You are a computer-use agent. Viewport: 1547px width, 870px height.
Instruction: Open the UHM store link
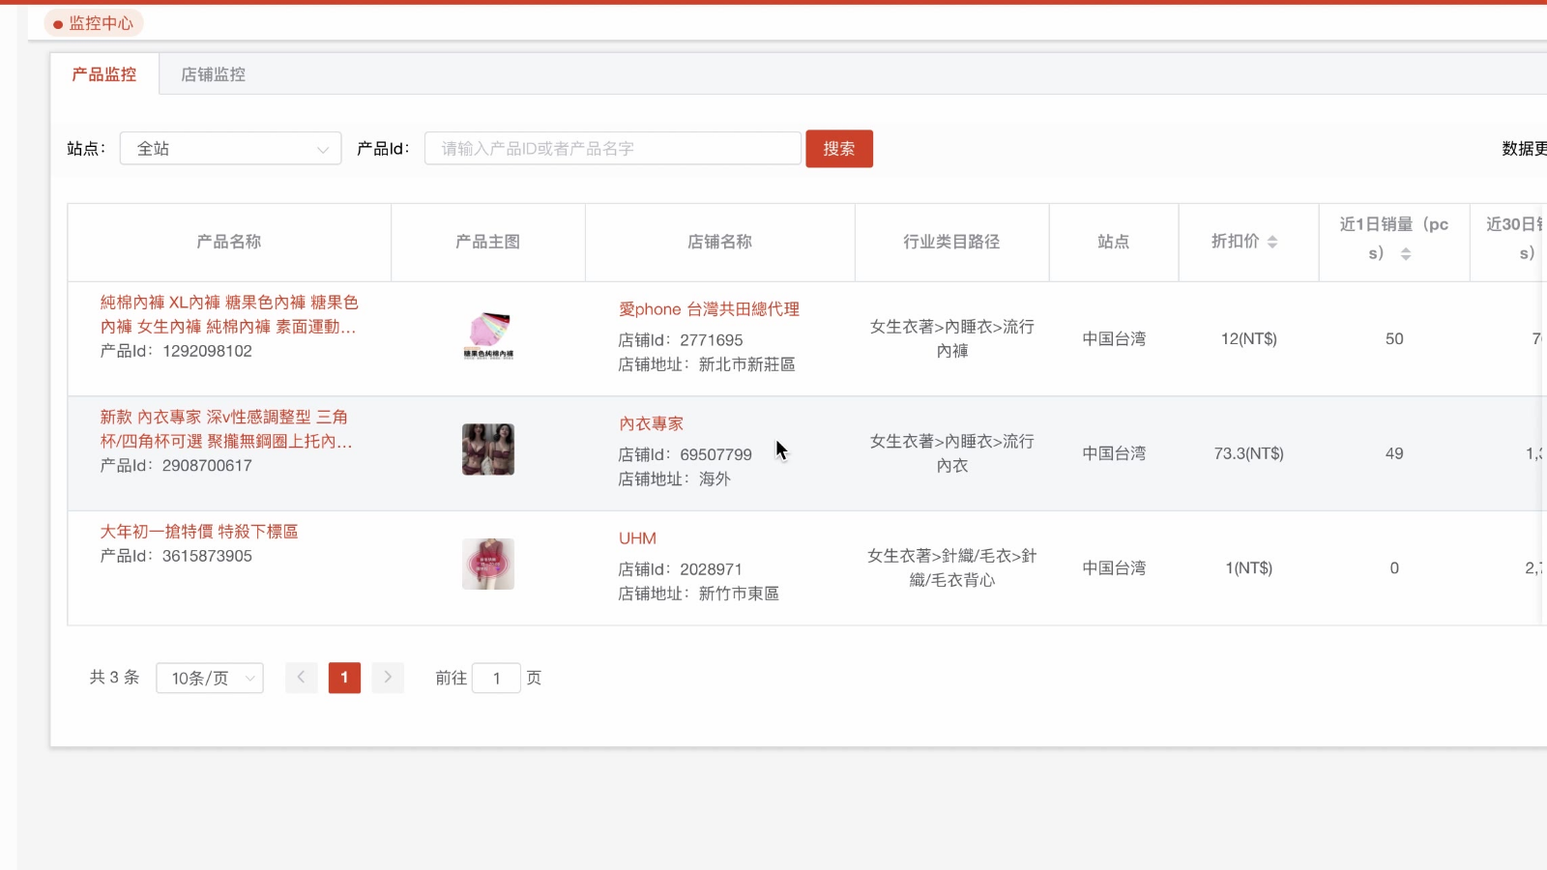point(637,538)
